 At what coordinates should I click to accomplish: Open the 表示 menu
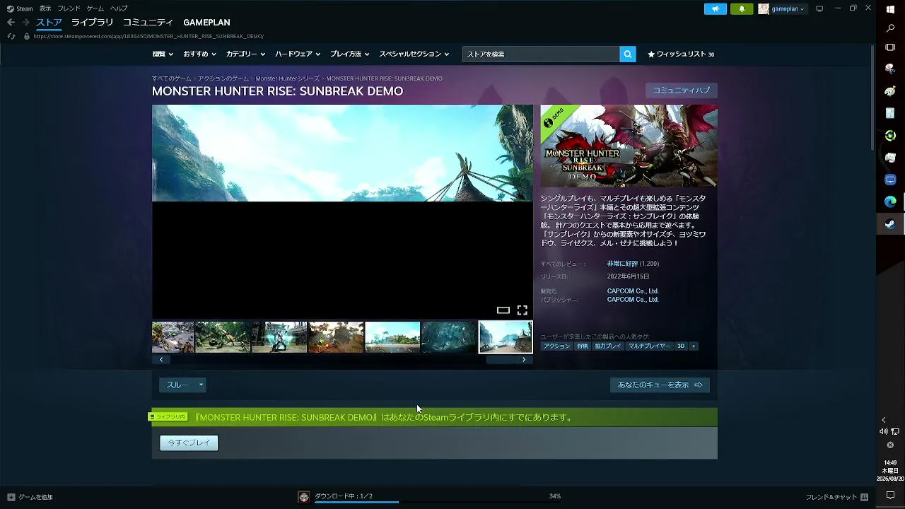45,8
